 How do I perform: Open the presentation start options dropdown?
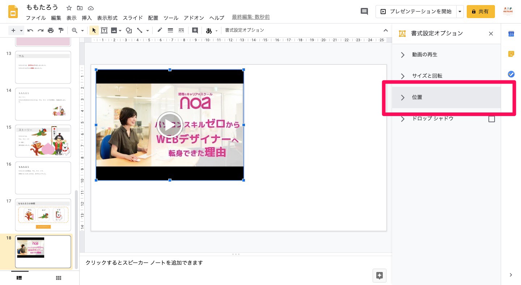(460, 12)
